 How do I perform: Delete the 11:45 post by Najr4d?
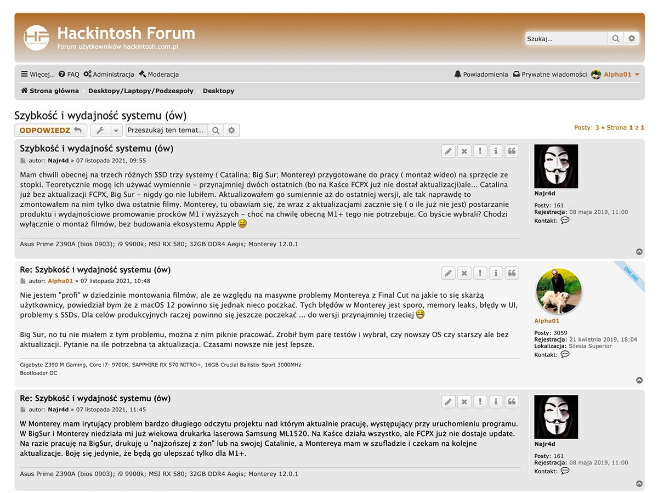pyautogui.click(x=464, y=401)
